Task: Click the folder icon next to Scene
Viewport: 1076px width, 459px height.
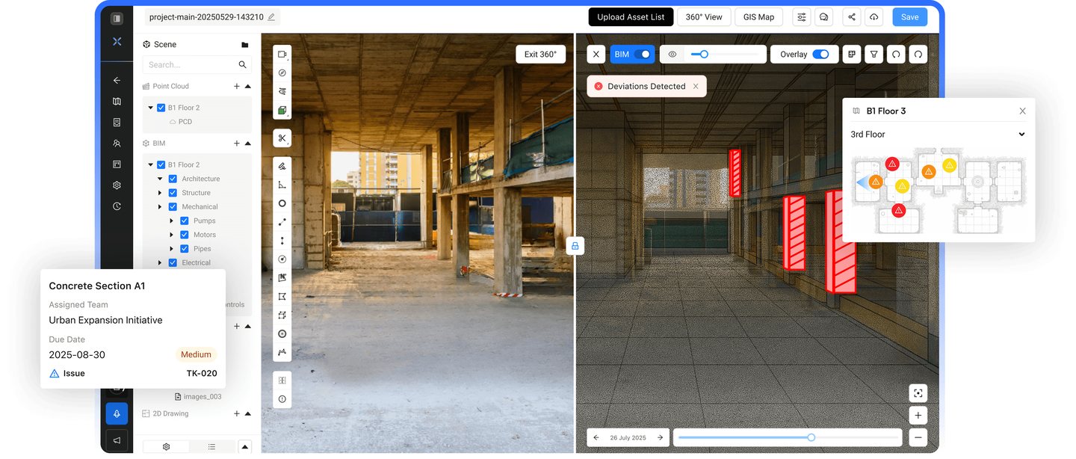Action: click(244, 44)
